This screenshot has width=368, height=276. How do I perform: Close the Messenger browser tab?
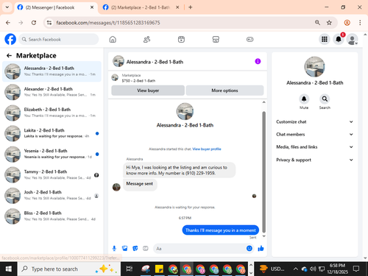(92, 7)
